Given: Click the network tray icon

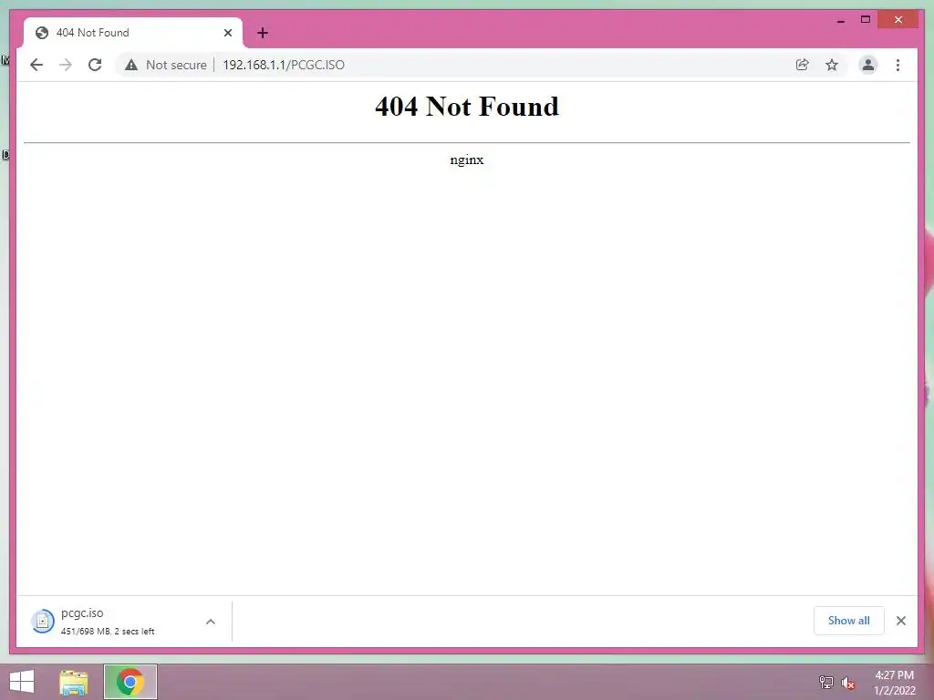Looking at the screenshot, I should pos(826,682).
